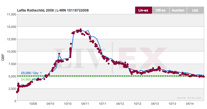Open the Auction tab
Screen dimensions: 207x109
tap(178, 10)
